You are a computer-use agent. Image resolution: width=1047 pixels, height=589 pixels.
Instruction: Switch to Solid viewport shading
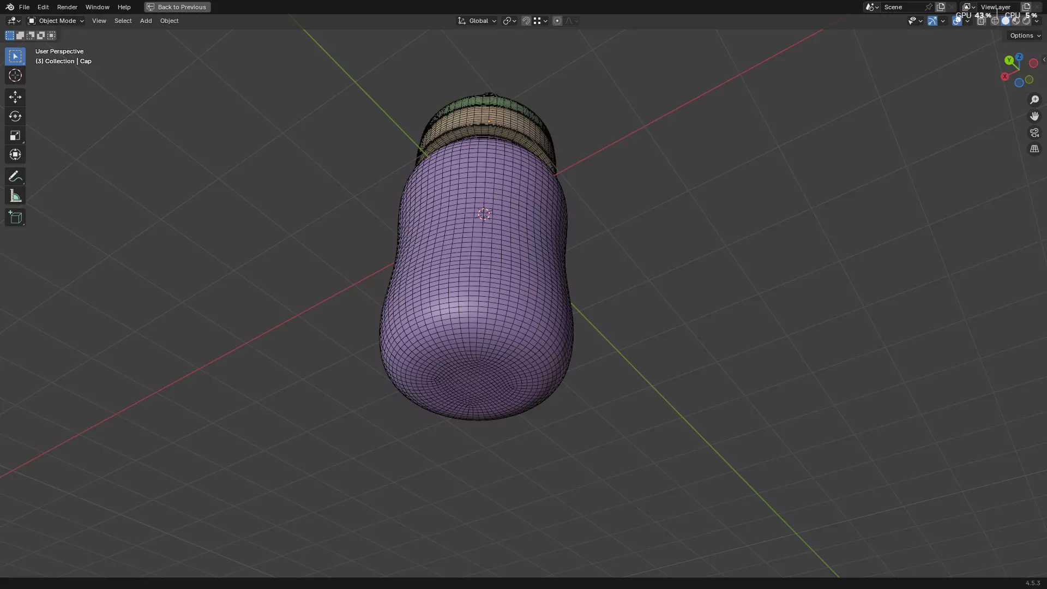pos(1006,21)
